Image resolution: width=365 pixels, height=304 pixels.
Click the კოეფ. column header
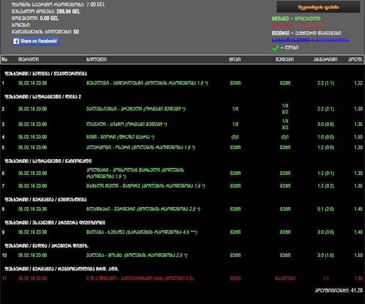click(355, 59)
